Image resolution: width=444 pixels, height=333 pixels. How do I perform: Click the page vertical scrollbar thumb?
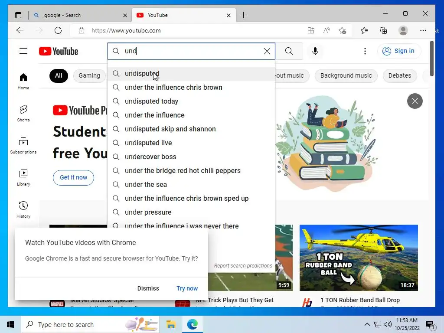(431, 59)
